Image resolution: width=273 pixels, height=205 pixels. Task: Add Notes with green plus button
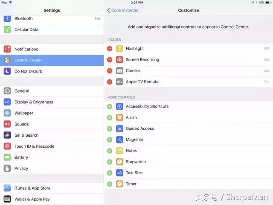click(x=110, y=151)
